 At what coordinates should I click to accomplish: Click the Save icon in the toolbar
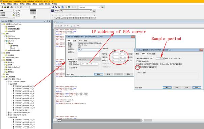coord(8,7)
